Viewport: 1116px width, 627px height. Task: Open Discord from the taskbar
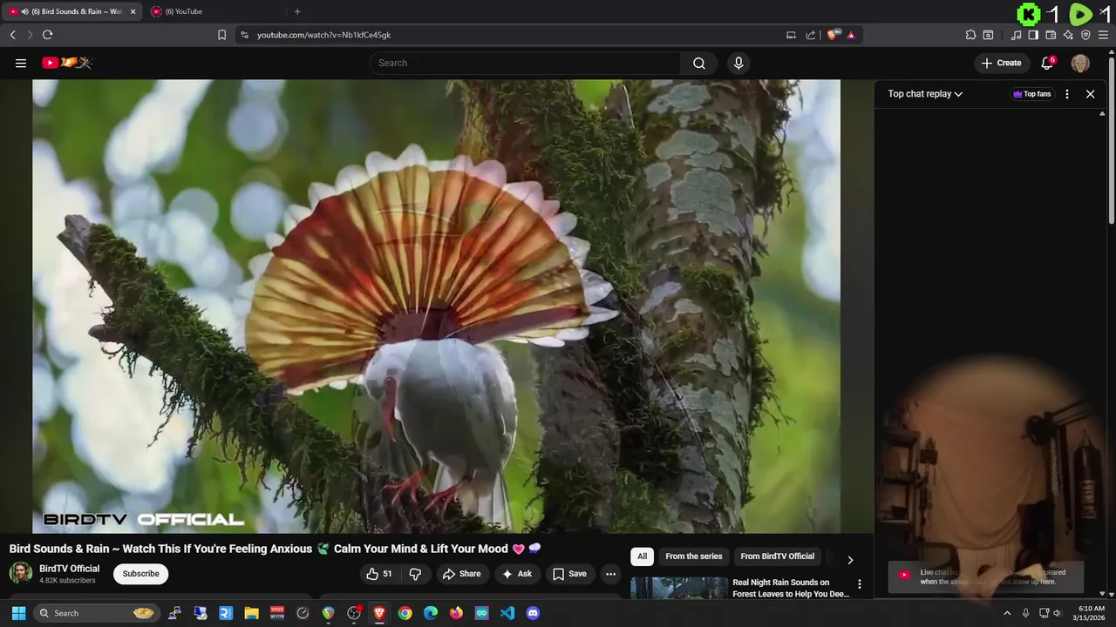tap(533, 613)
